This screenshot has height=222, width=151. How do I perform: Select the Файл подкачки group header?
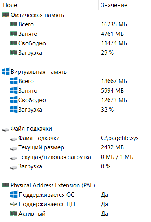coord(75,129)
